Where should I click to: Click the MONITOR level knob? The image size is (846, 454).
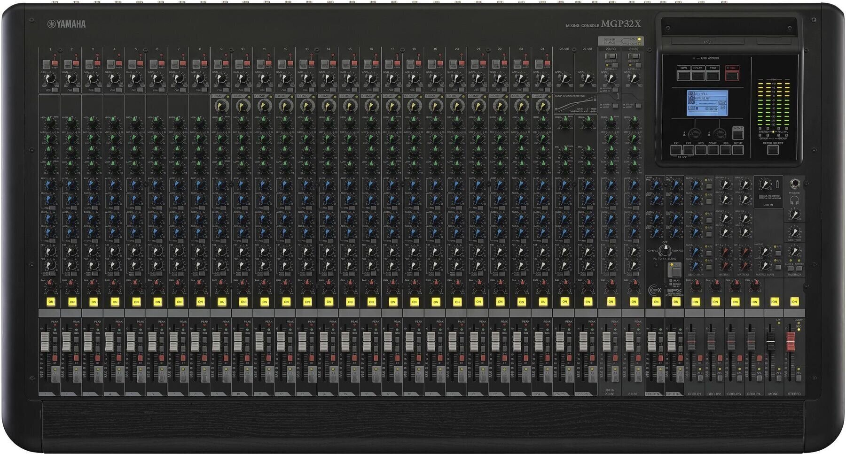coord(794,232)
